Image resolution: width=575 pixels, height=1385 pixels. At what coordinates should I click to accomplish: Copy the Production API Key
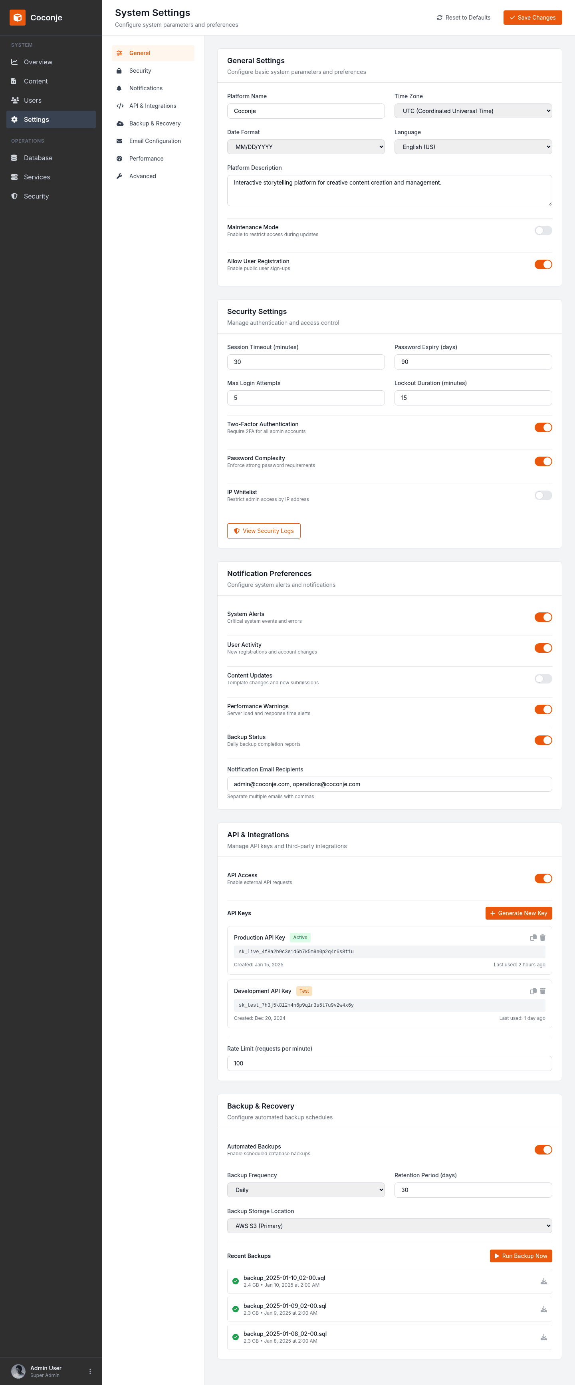pyautogui.click(x=533, y=938)
